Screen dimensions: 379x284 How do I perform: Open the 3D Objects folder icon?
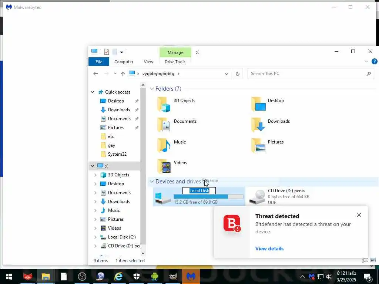tap(164, 105)
